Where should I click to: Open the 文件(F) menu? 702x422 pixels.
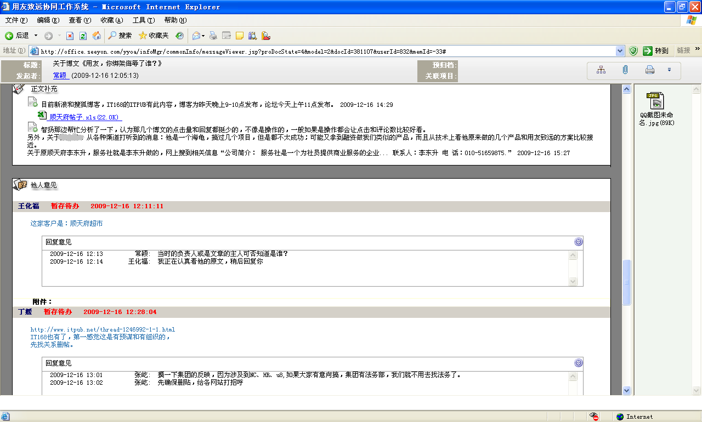click(x=16, y=20)
